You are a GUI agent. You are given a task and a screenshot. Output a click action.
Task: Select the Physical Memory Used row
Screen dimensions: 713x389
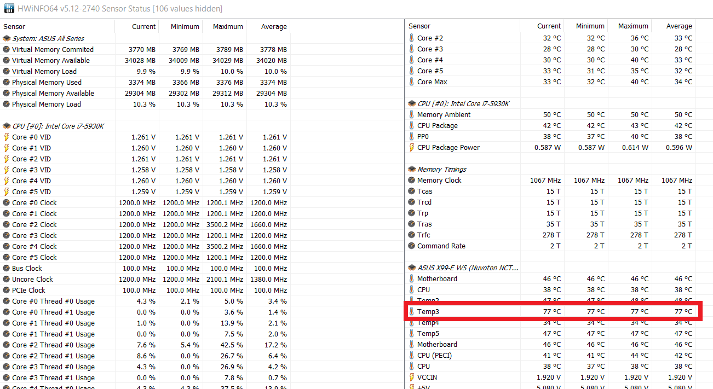point(145,82)
